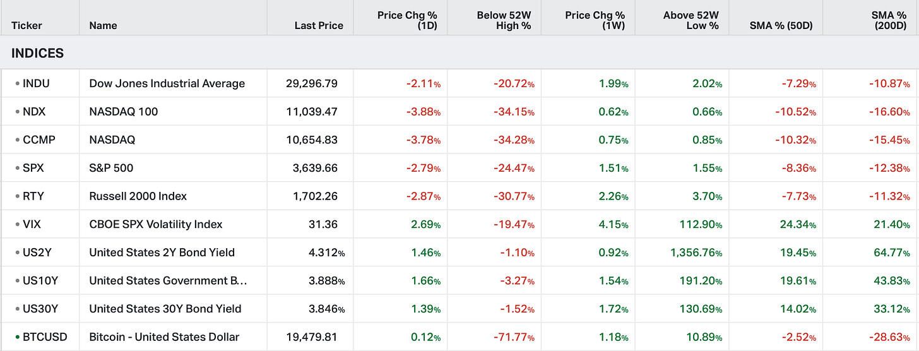919x351 pixels.
Task: Sort by Price Chg % (1W) header
Action: click(595, 20)
